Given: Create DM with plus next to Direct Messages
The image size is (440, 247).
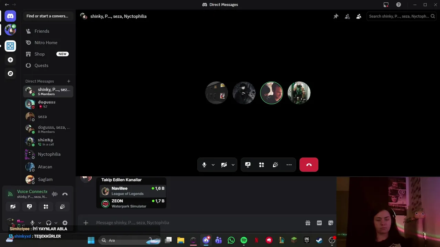Looking at the screenshot, I should pyautogui.click(x=69, y=81).
